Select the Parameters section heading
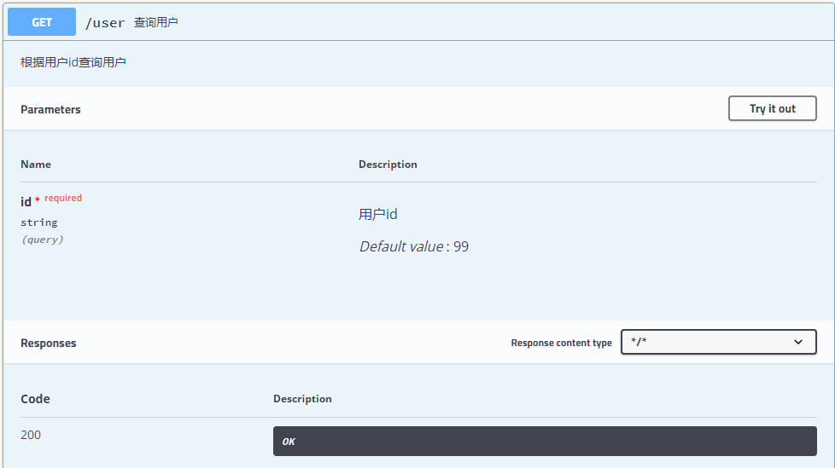 pos(50,110)
